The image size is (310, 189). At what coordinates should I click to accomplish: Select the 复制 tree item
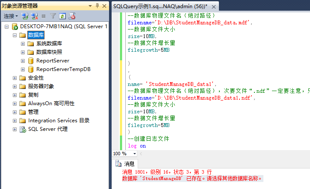[33, 95]
